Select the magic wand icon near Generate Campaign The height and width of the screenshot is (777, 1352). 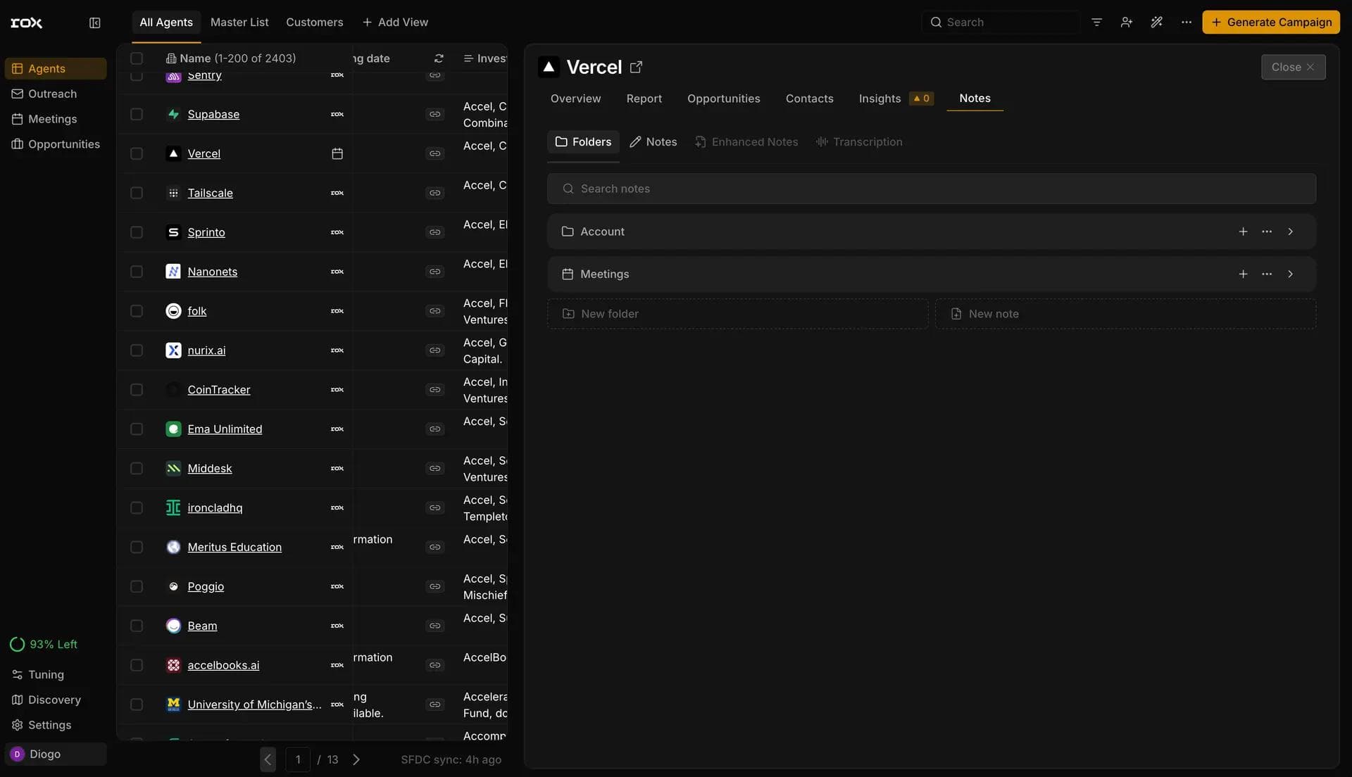[1157, 22]
